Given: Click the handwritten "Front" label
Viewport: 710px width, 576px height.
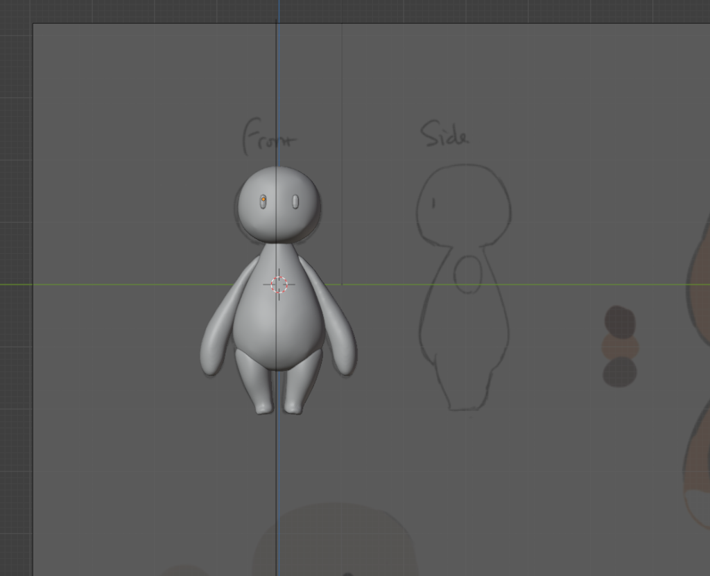Looking at the screenshot, I should pos(268,136).
